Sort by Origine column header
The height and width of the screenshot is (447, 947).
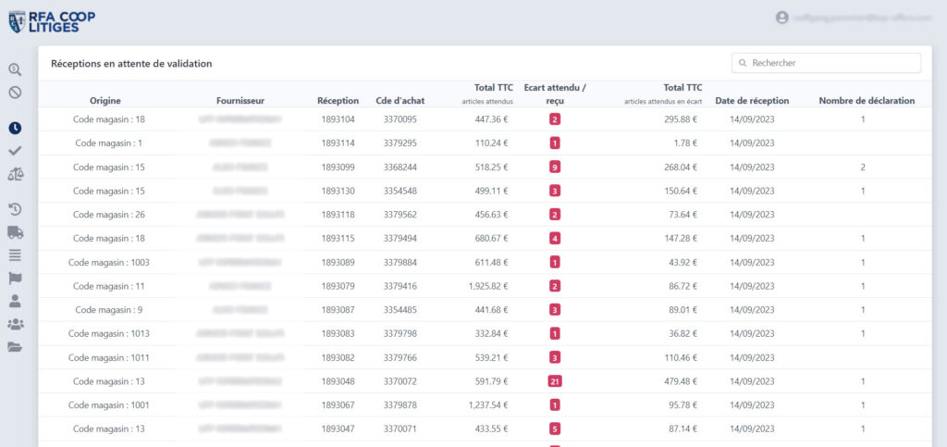coord(105,101)
